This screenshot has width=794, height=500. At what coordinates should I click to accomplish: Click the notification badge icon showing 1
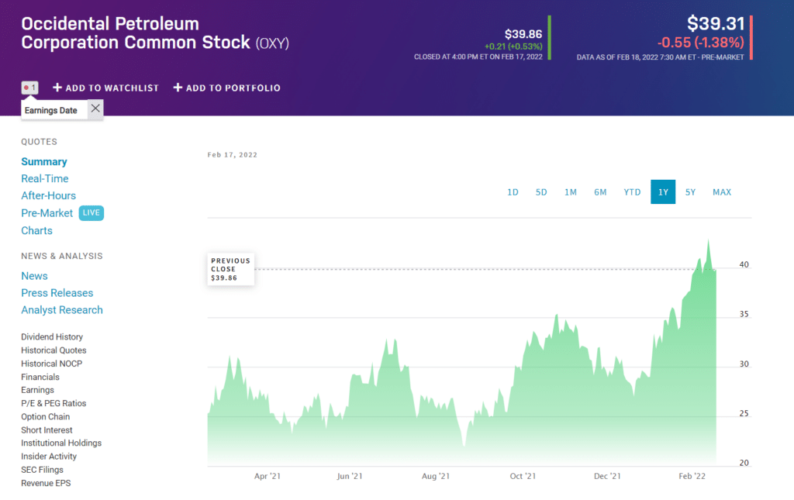click(x=30, y=88)
